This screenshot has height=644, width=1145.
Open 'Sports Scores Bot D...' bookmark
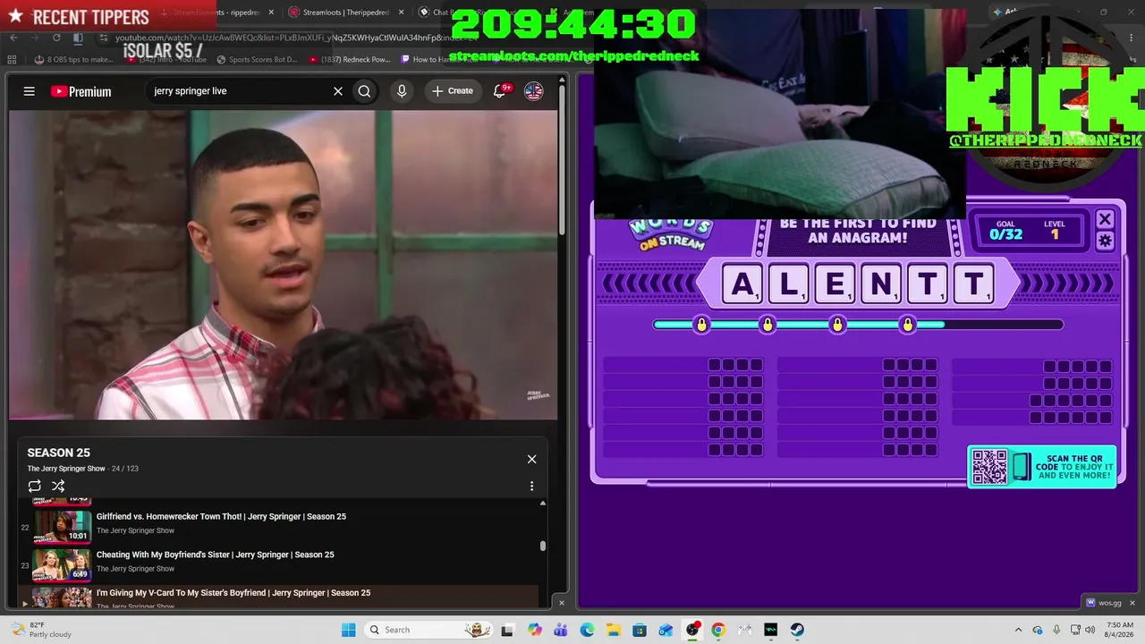click(x=255, y=60)
